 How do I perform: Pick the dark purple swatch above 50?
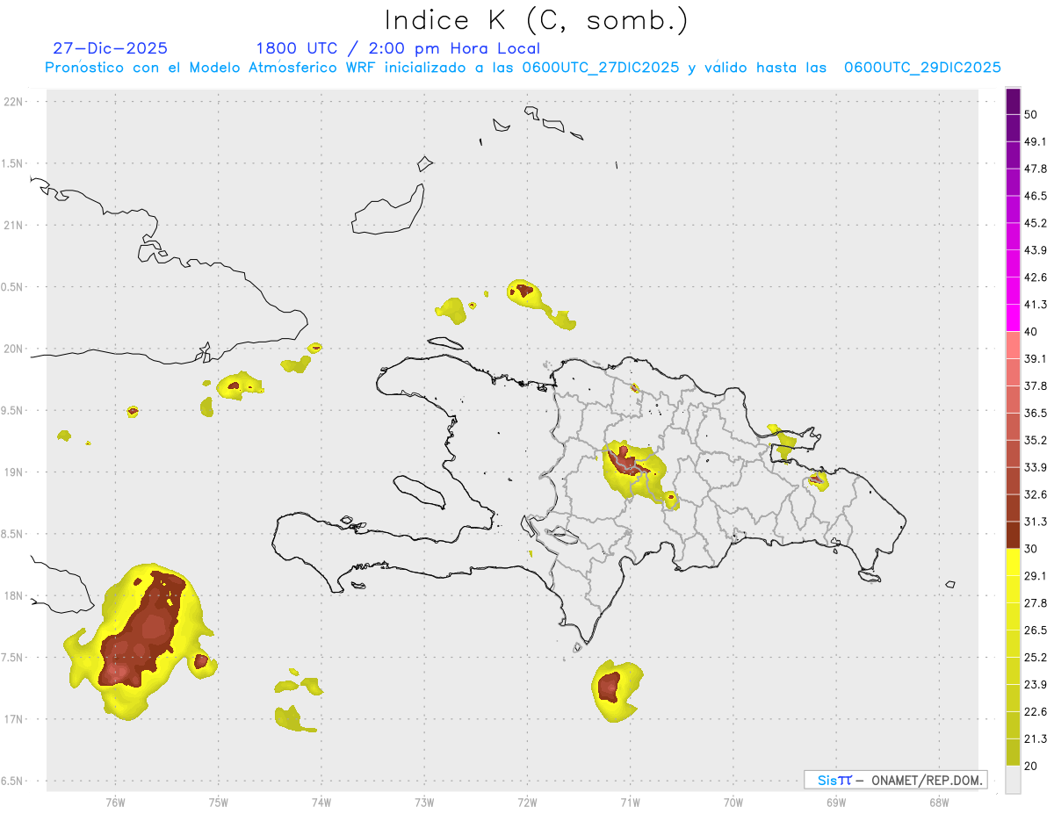(1013, 101)
